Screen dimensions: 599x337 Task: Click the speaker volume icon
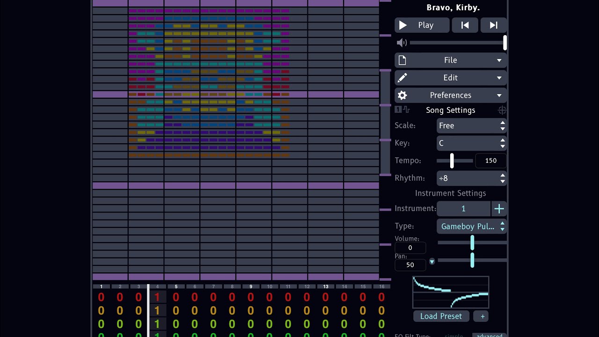click(402, 43)
